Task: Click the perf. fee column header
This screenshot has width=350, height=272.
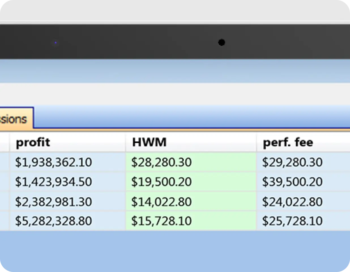Action: click(x=288, y=142)
